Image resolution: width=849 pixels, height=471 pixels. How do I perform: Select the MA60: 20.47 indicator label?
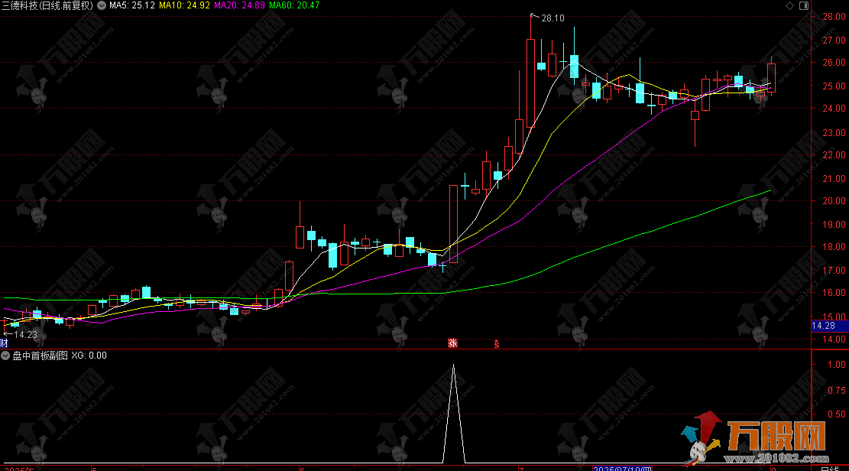[x=294, y=5]
